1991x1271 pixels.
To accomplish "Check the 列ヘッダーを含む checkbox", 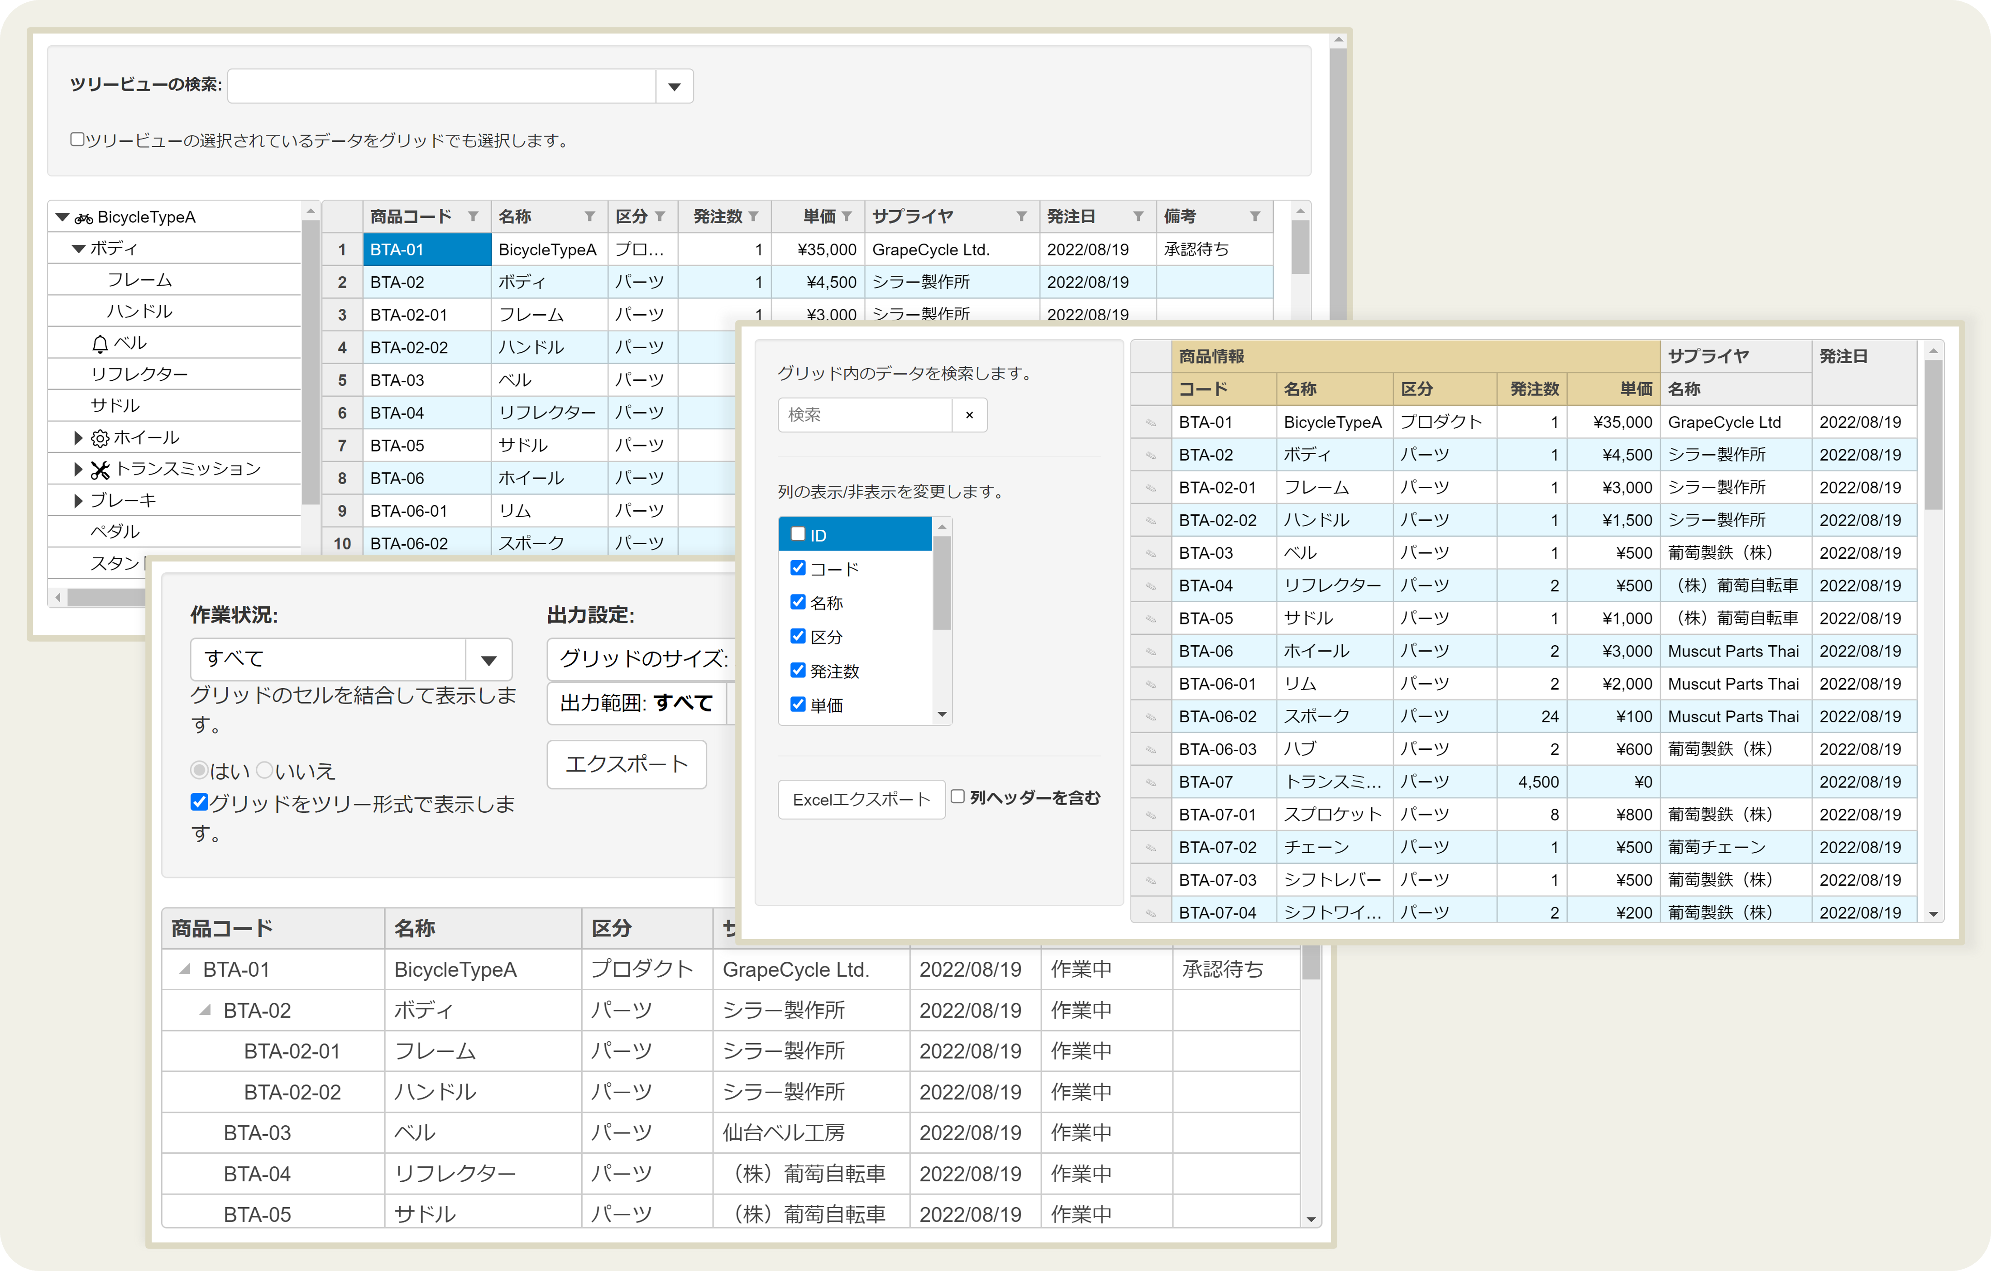I will [x=957, y=797].
